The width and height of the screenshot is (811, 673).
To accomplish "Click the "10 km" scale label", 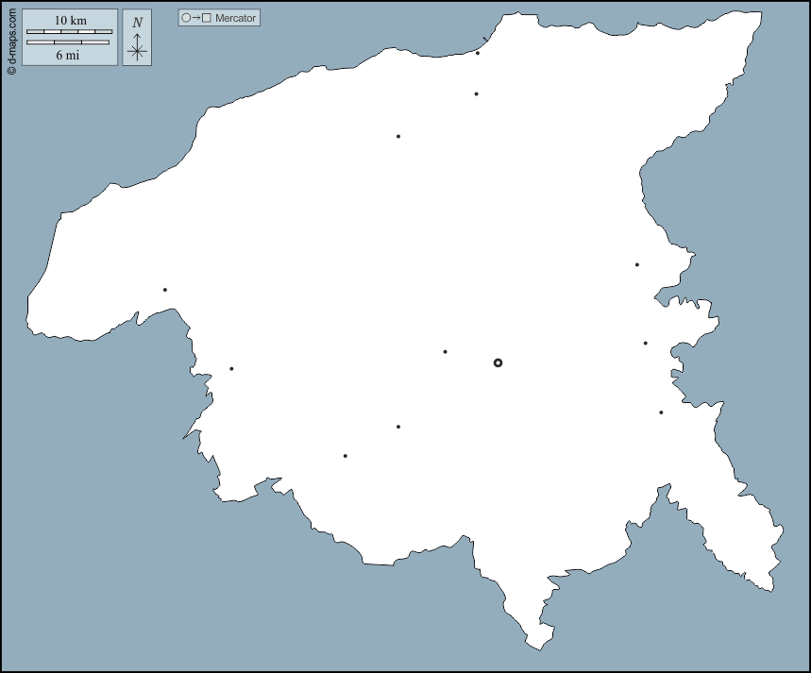I will 69,20.
